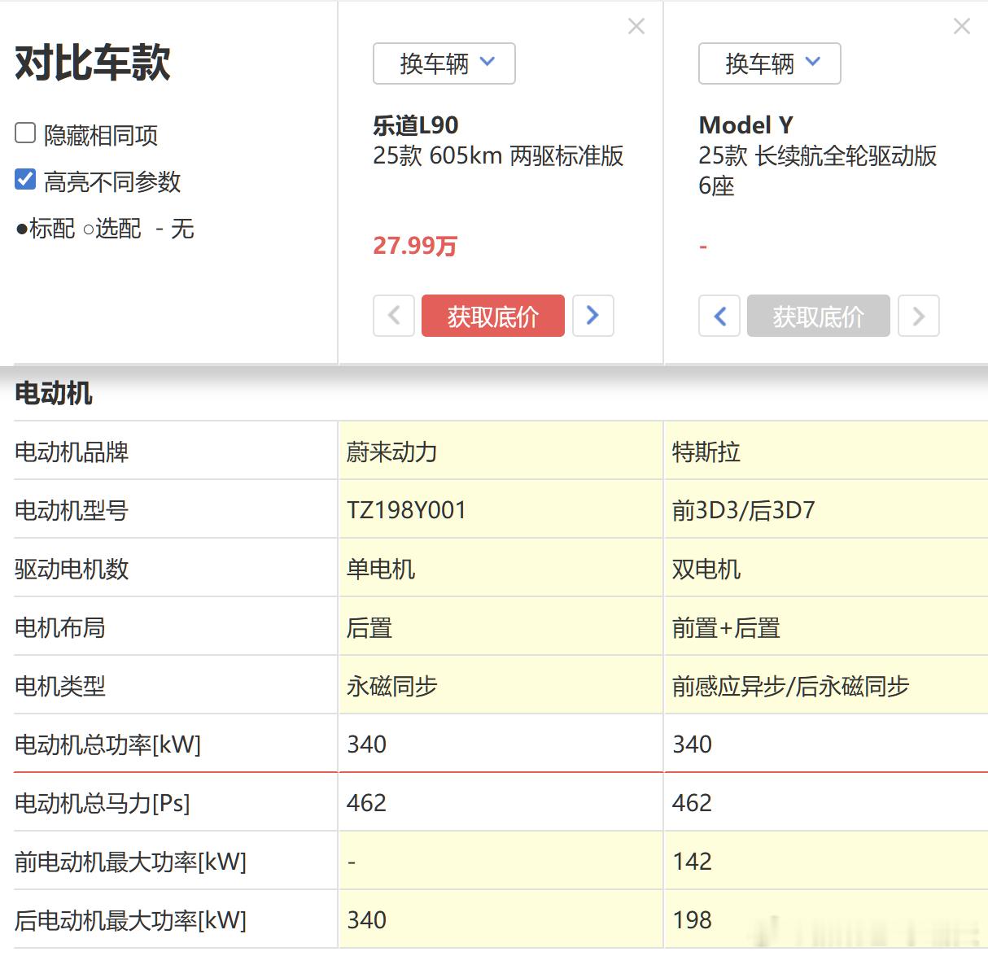Select 142 front motor power cell

click(826, 862)
